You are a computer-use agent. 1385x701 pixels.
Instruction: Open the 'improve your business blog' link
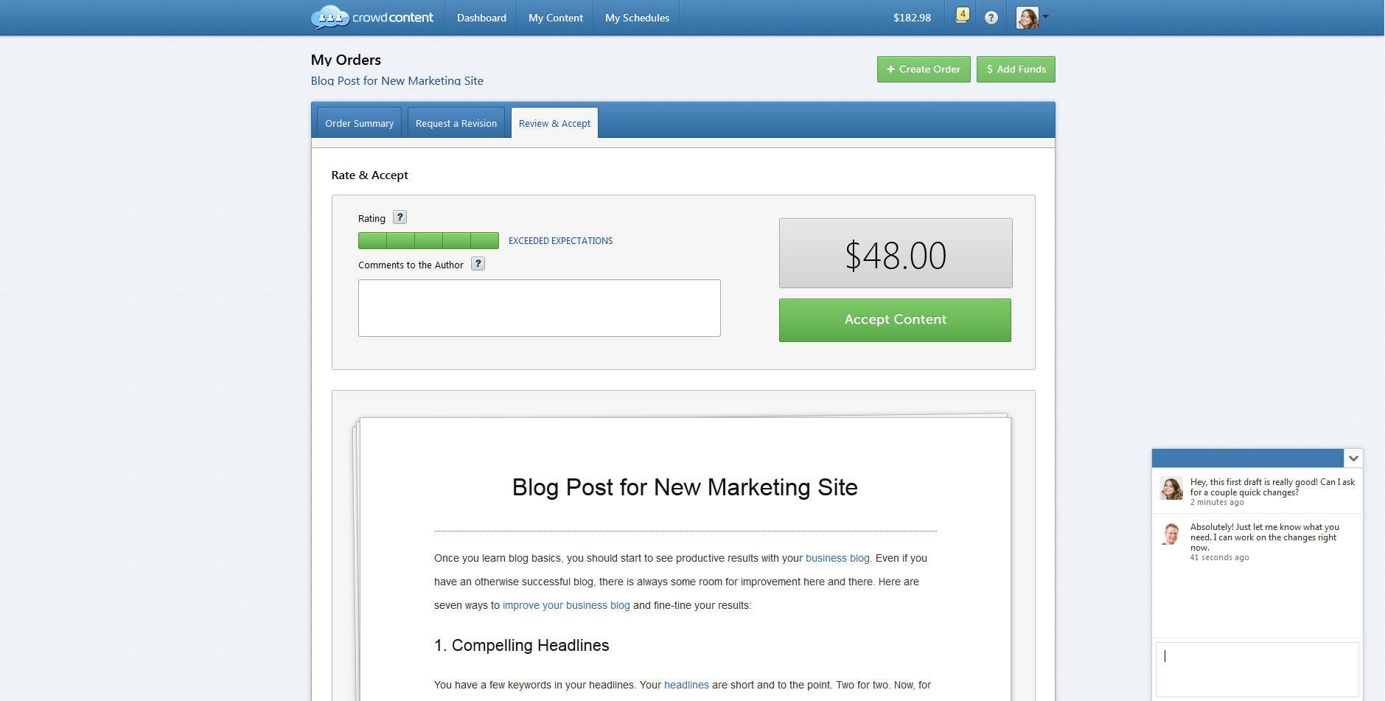(566, 605)
